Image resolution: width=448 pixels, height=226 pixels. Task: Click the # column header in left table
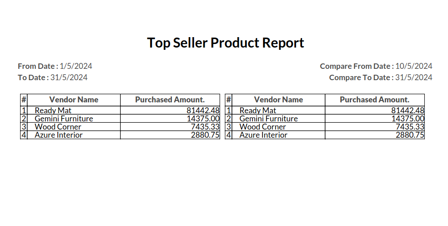pyautogui.click(x=24, y=100)
